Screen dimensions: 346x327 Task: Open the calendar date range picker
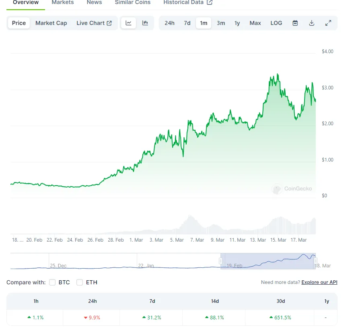coord(295,23)
